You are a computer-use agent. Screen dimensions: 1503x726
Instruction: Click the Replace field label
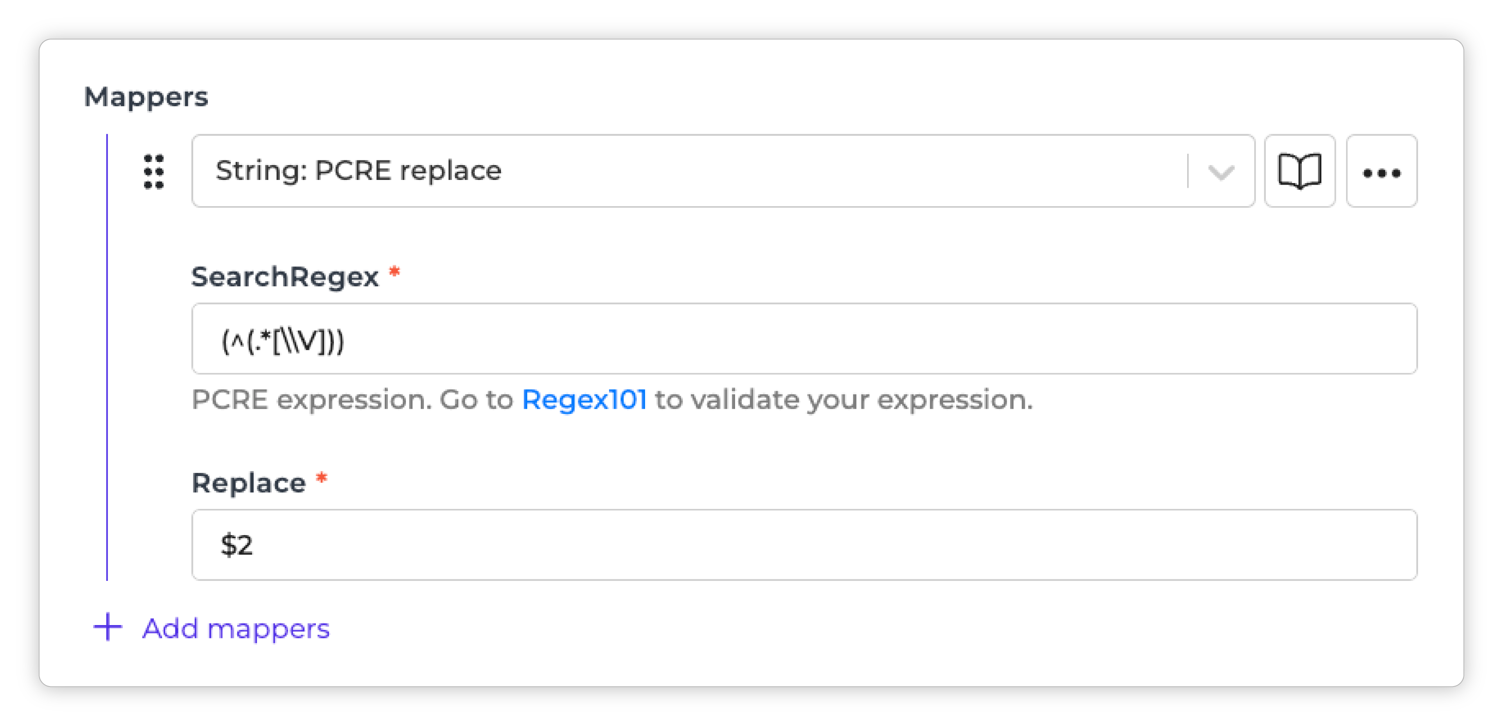pyautogui.click(x=249, y=483)
